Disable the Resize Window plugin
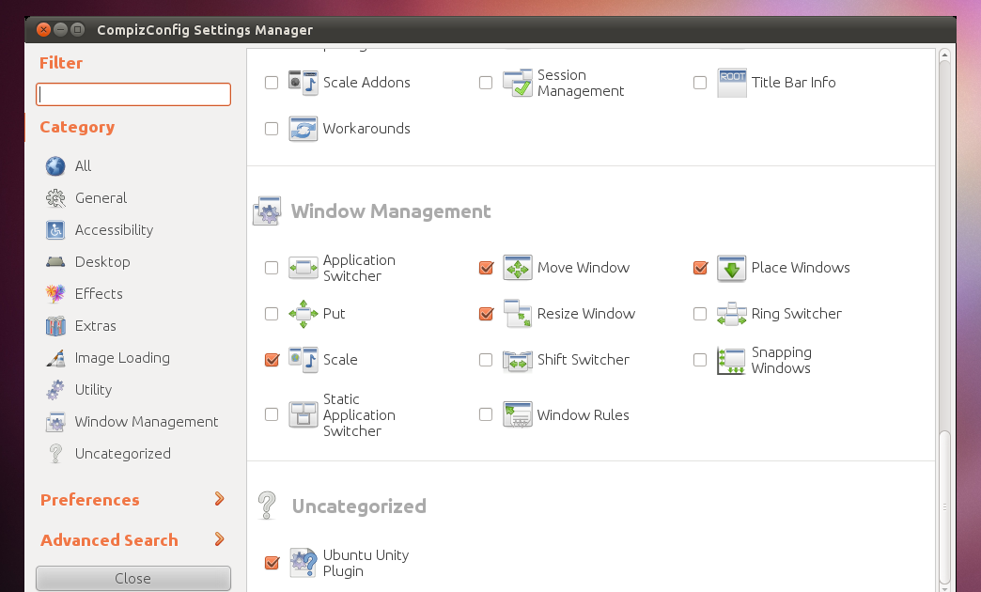This screenshot has width=981, height=592. 485,314
